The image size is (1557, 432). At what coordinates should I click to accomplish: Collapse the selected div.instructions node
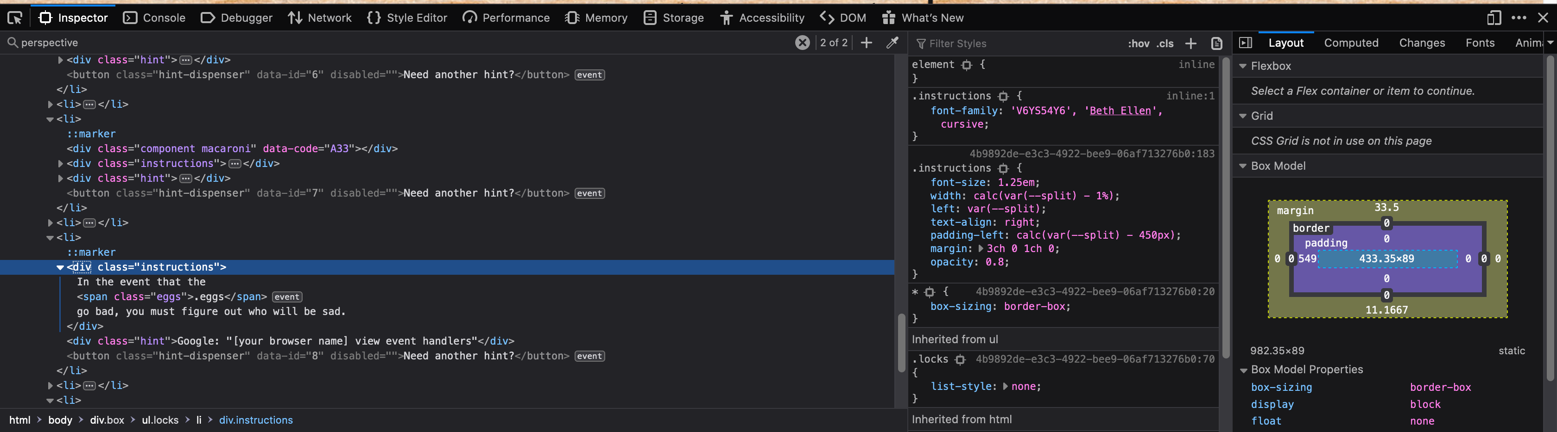[60, 267]
